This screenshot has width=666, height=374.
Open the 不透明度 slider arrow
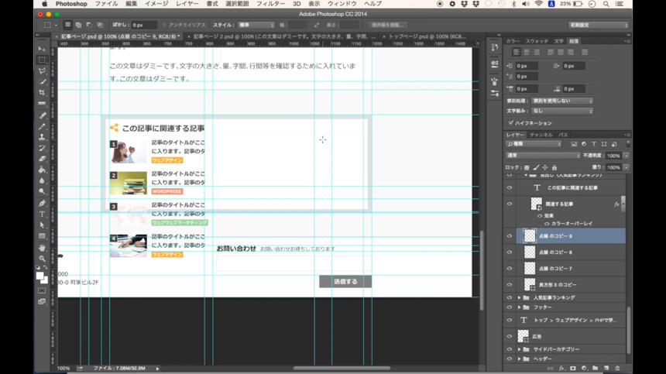pos(626,156)
